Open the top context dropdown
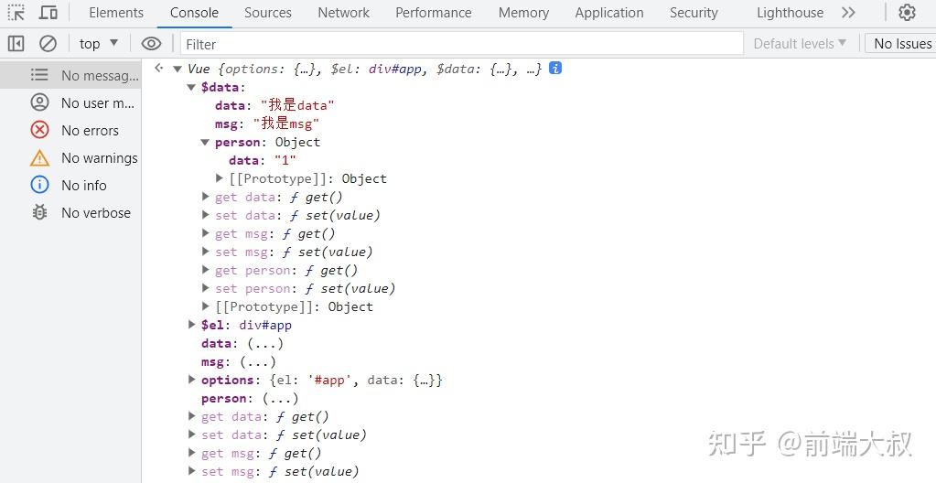The height and width of the screenshot is (483, 936). 98,43
